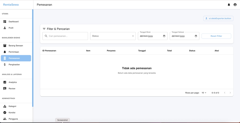Click the Barang Sewaan box icon
Viewport: 240px width, 123px height.
click(x=5, y=46)
